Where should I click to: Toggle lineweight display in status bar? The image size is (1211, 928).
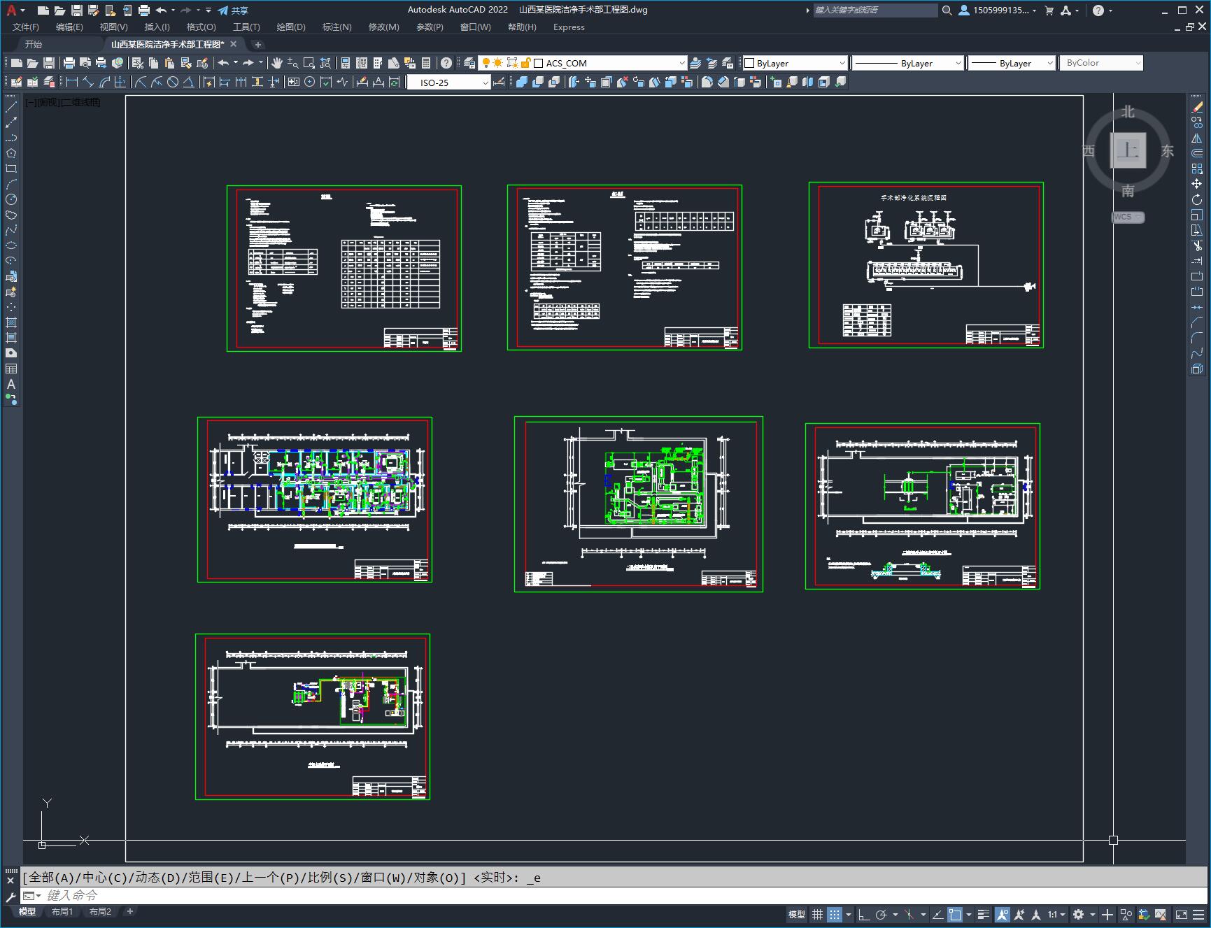click(983, 914)
